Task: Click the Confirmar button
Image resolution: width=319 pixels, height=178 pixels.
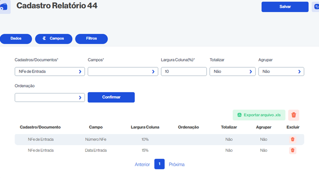Action: point(111,97)
